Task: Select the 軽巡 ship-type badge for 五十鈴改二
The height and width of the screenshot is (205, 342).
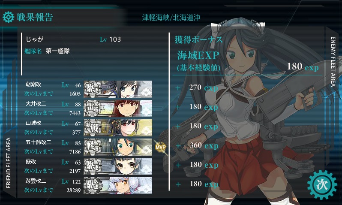Action: click(93, 147)
